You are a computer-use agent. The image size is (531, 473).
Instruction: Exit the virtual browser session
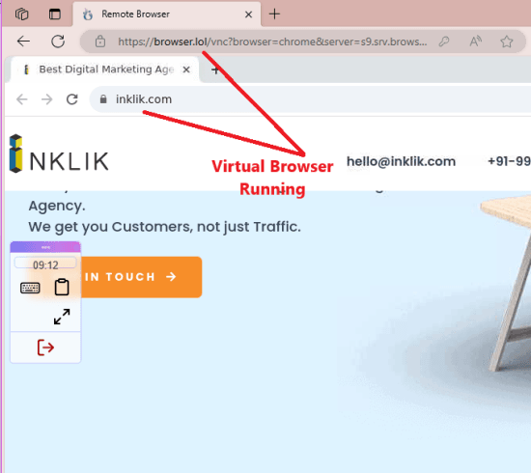45,348
